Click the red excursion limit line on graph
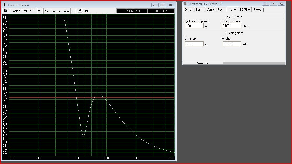The height and width of the screenshot is (164, 292). [92, 97]
